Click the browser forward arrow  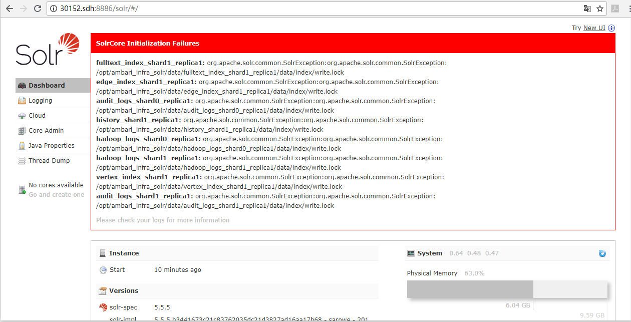pyautogui.click(x=24, y=9)
